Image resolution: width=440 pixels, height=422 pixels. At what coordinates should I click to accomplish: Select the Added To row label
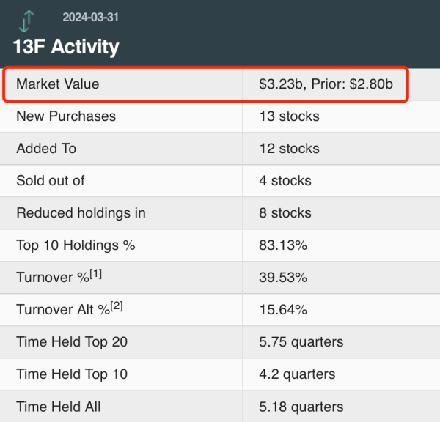[x=46, y=149]
